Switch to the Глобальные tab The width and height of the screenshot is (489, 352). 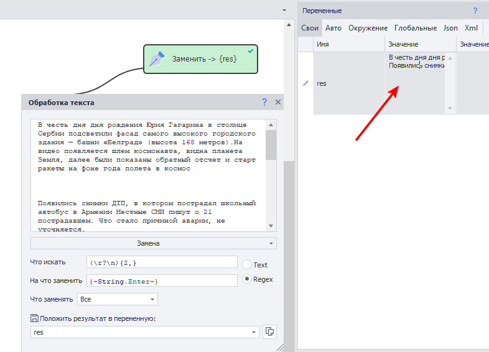415,28
